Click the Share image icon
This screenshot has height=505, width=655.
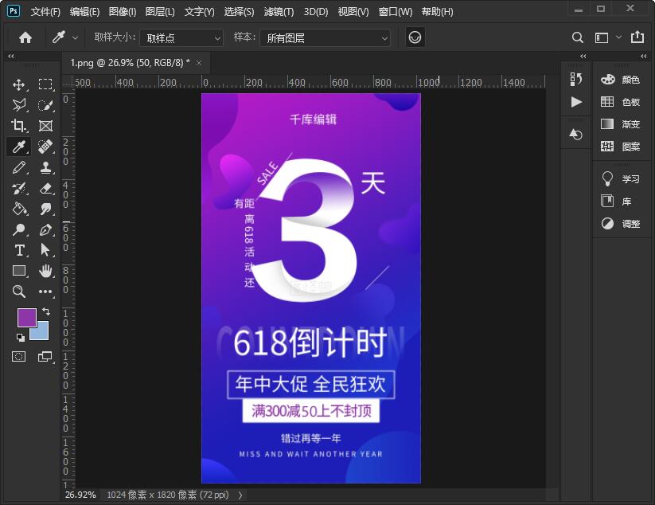637,37
